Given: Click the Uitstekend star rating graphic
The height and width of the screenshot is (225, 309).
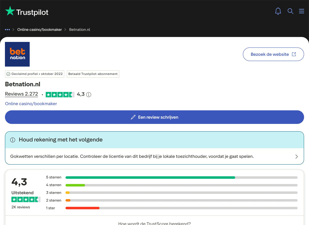Looking at the screenshot, I should [x=26, y=200].
